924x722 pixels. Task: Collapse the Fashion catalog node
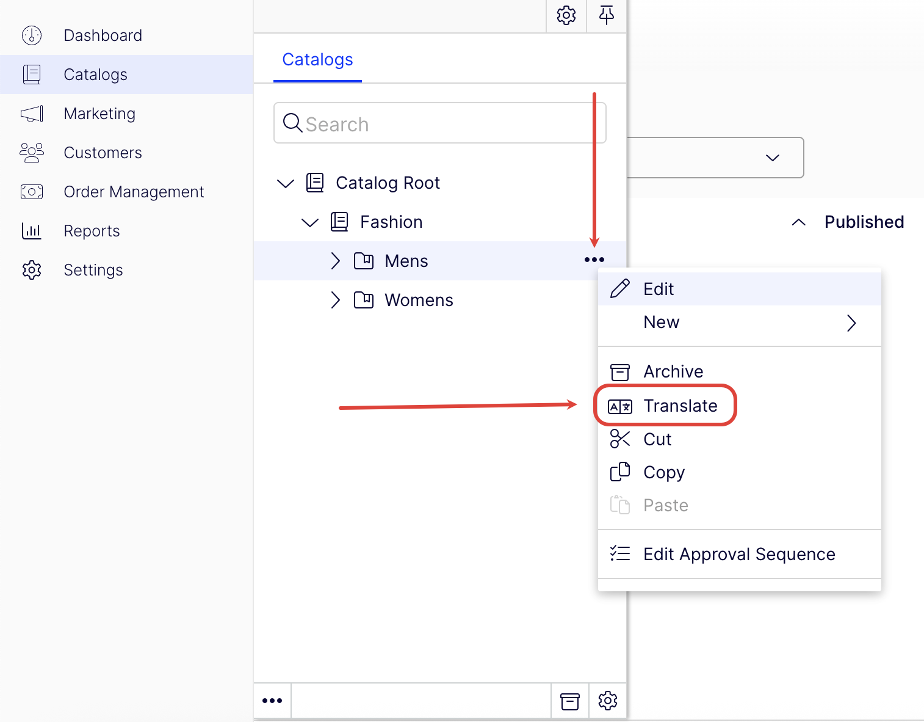(310, 222)
